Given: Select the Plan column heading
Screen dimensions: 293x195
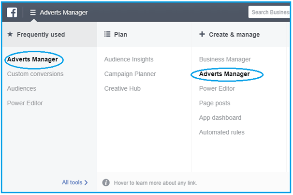Looking at the screenshot, I should (x=120, y=35).
